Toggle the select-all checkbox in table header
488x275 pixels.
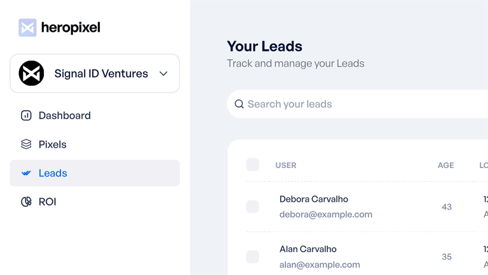coord(252,165)
